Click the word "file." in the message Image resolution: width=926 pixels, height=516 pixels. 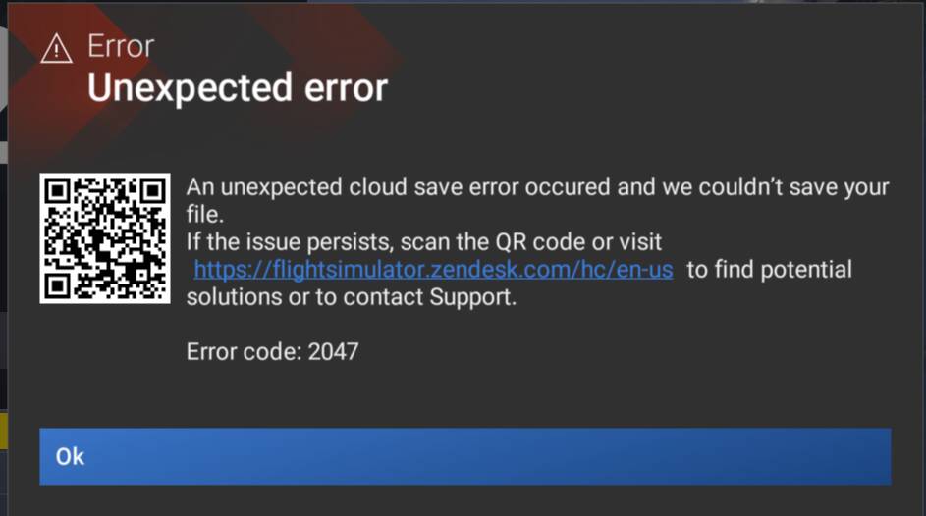pos(205,214)
